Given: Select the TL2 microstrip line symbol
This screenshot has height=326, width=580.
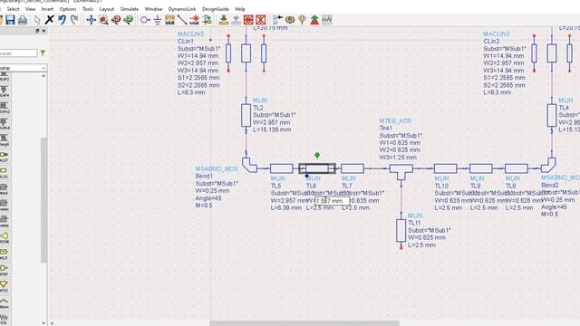Looking at the screenshot, I should 246,115.
